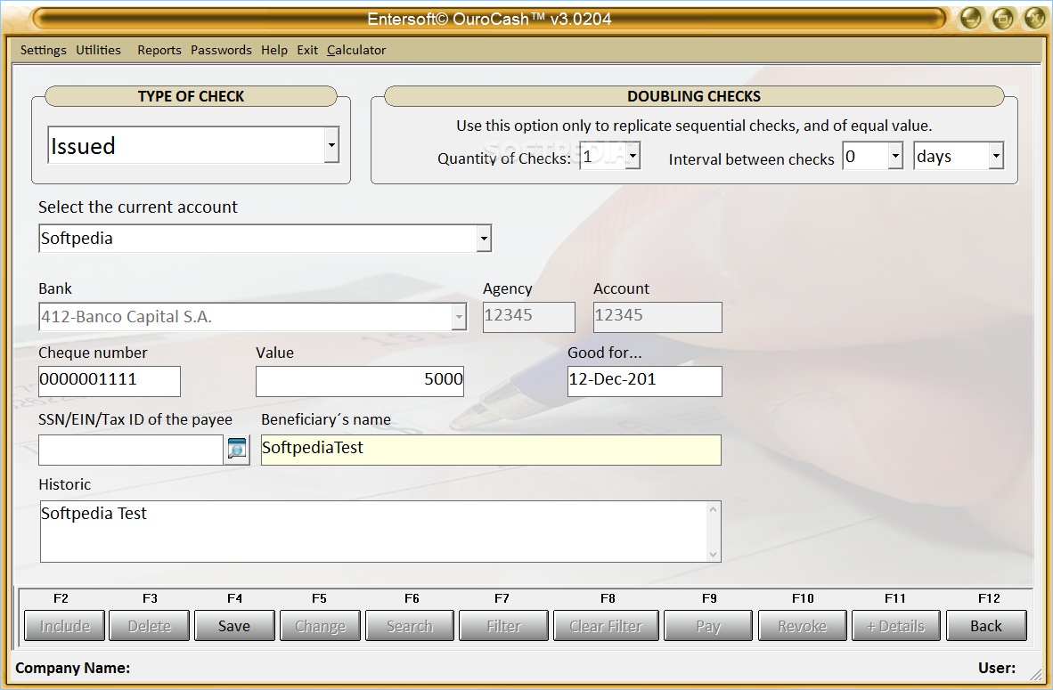
Task: Open the Utilities menu
Action: coord(98,50)
